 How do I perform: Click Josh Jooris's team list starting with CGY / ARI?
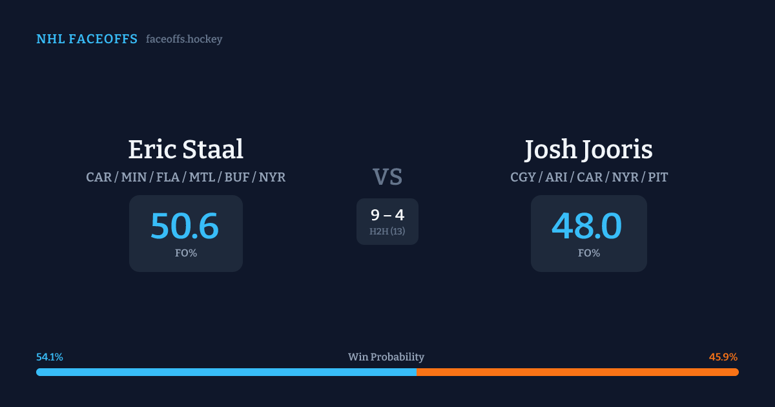tap(588, 177)
